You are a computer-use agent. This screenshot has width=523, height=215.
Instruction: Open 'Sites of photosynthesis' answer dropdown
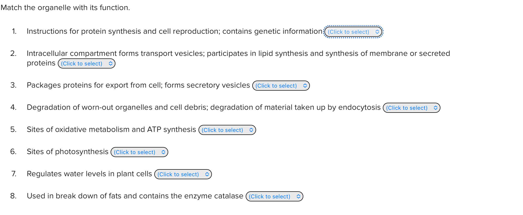[x=139, y=152]
